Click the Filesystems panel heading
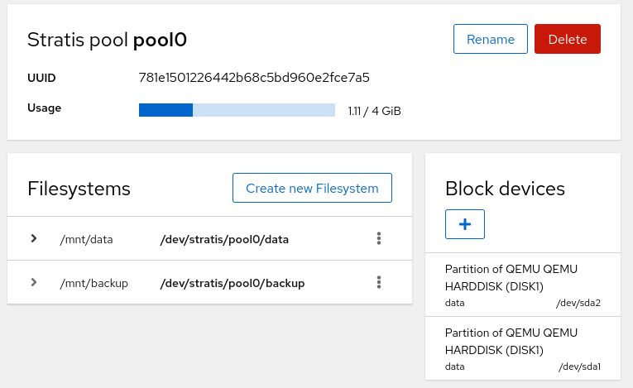 coord(79,189)
